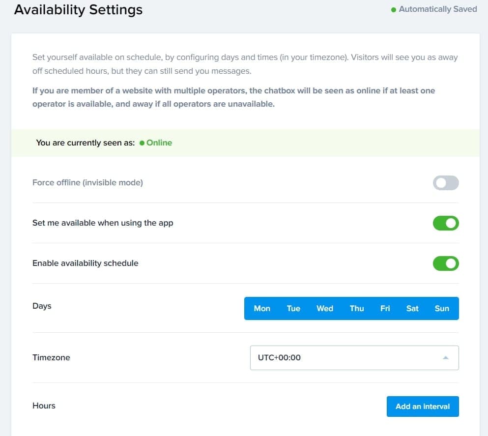The width and height of the screenshot is (488, 436).
Task: Click the Add an interval button
Action: (x=423, y=407)
